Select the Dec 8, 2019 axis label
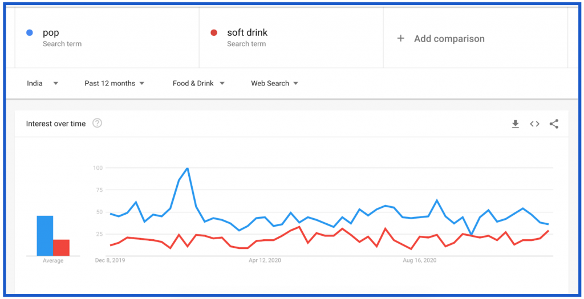The width and height of the screenshot is (584, 299). [x=110, y=261]
